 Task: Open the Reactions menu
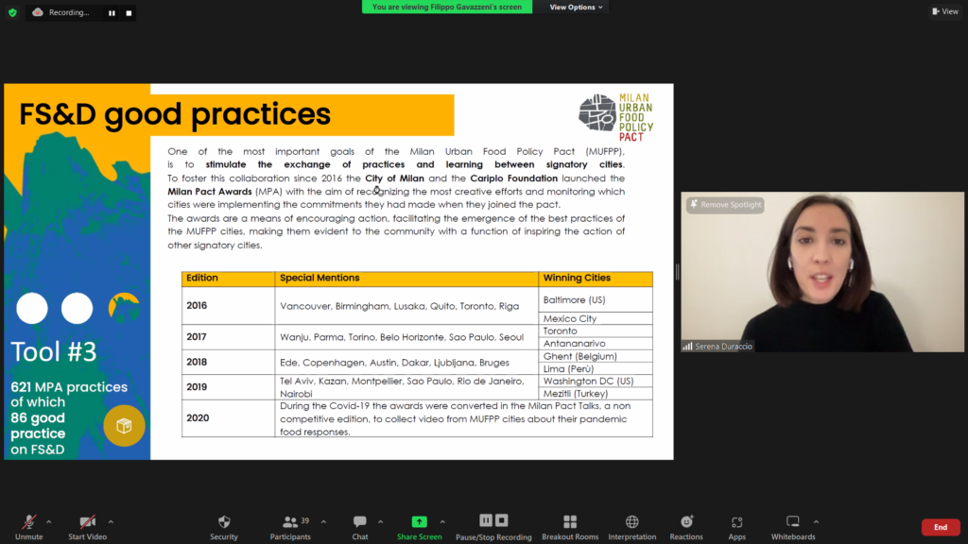(686, 522)
